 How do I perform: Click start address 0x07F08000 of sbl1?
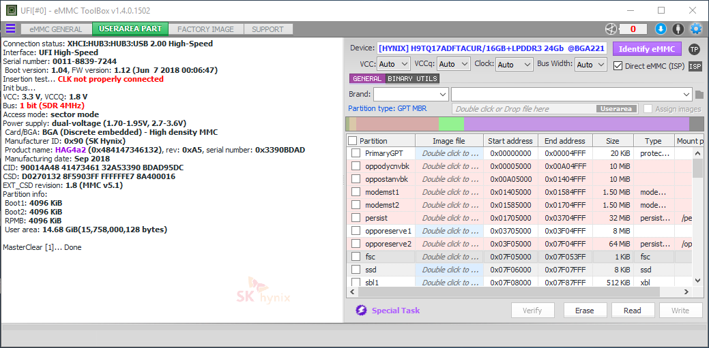510,283
